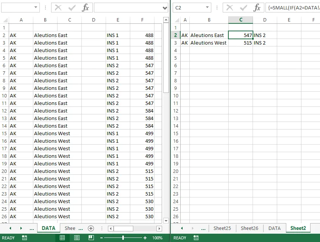Viewport: 320px width, 242px height.
Task: Click 'Aleutions West' in right window row 3
Action: tap(208, 43)
